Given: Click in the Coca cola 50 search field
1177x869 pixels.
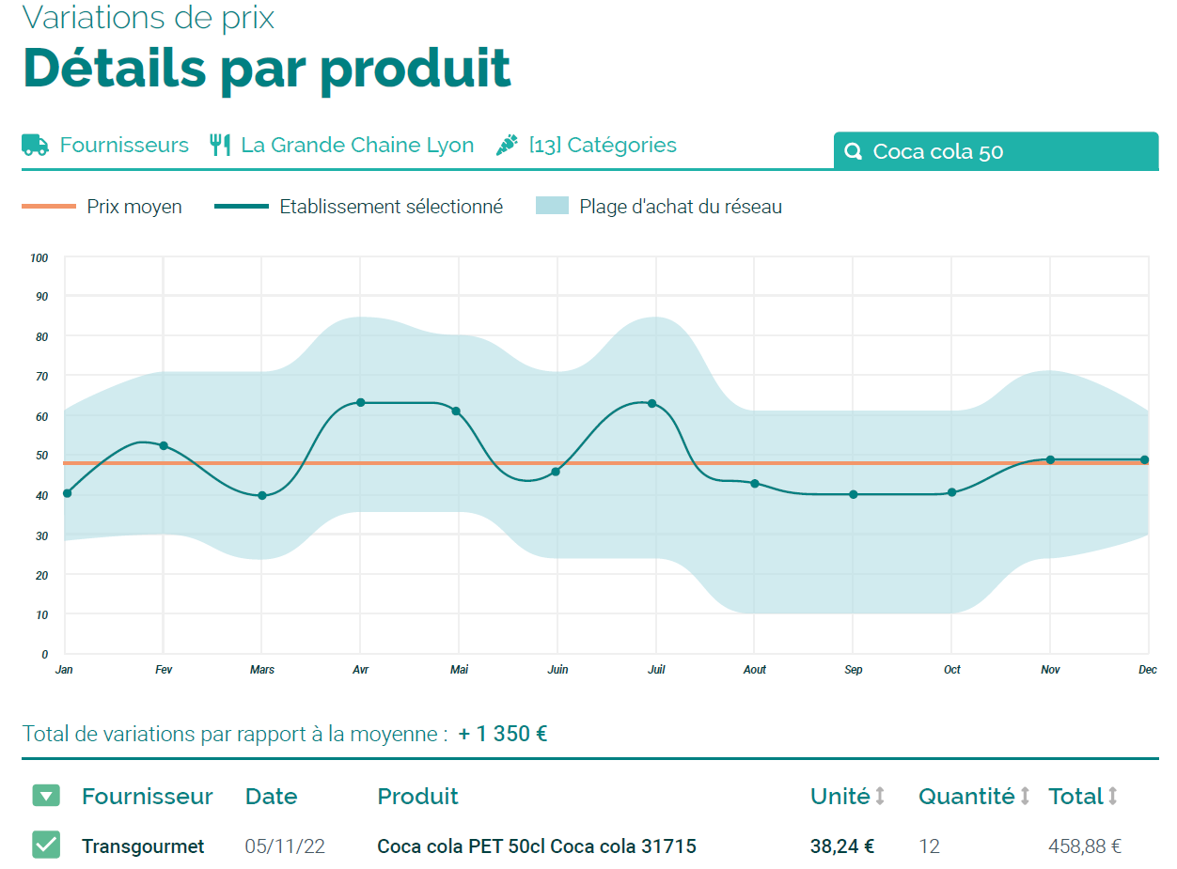Looking at the screenshot, I should tap(1006, 152).
